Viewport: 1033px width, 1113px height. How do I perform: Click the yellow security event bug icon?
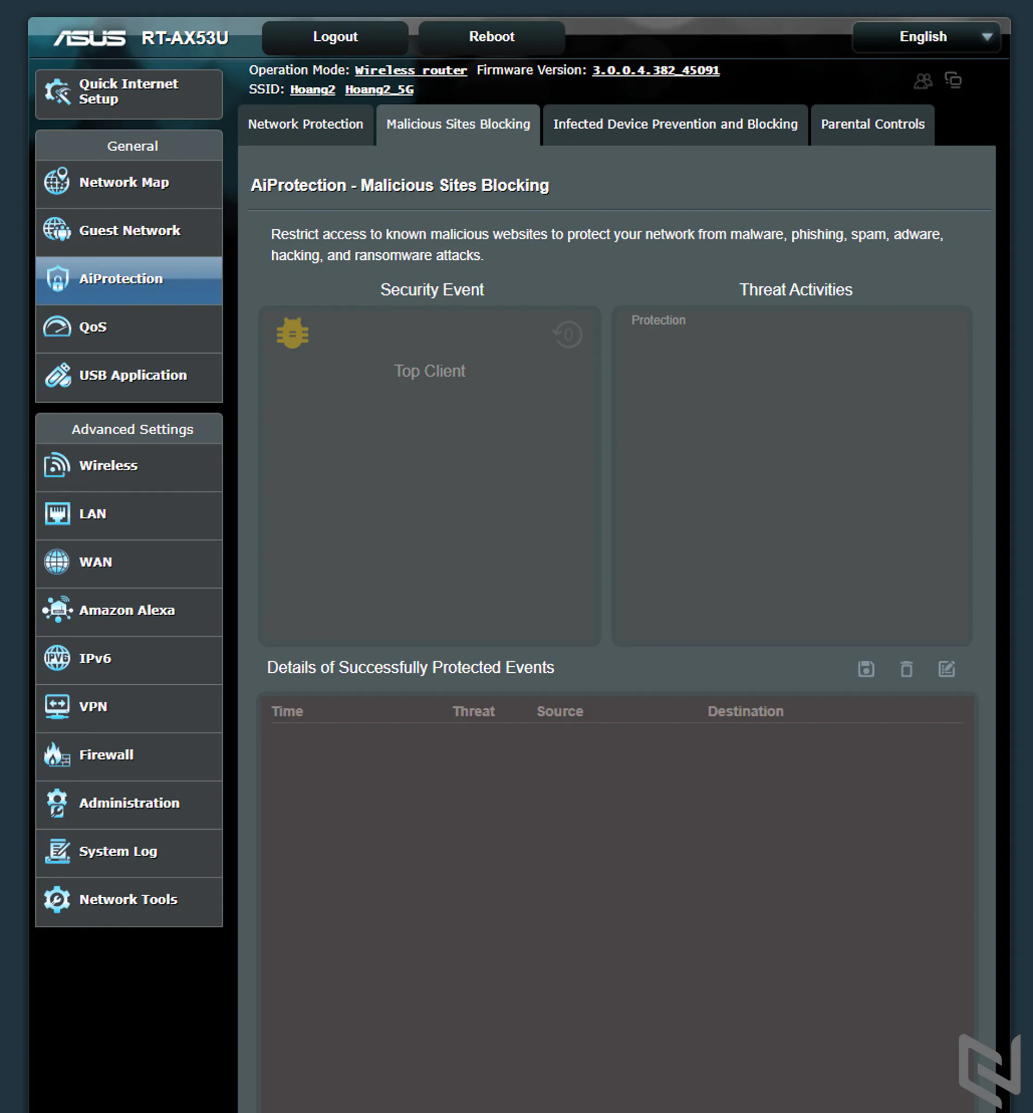click(292, 333)
